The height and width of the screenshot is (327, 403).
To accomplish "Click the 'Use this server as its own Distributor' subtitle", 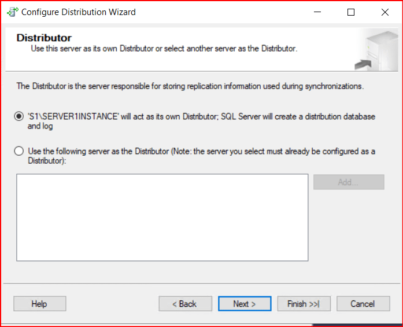I will tap(164, 49).
